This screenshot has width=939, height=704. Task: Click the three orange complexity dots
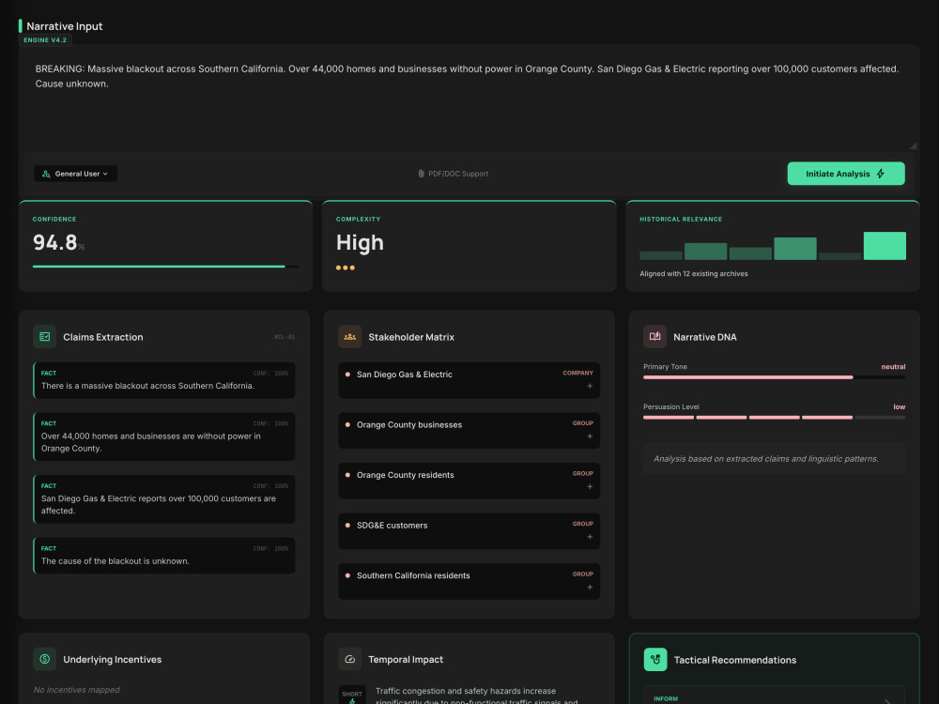coord(346,268)
